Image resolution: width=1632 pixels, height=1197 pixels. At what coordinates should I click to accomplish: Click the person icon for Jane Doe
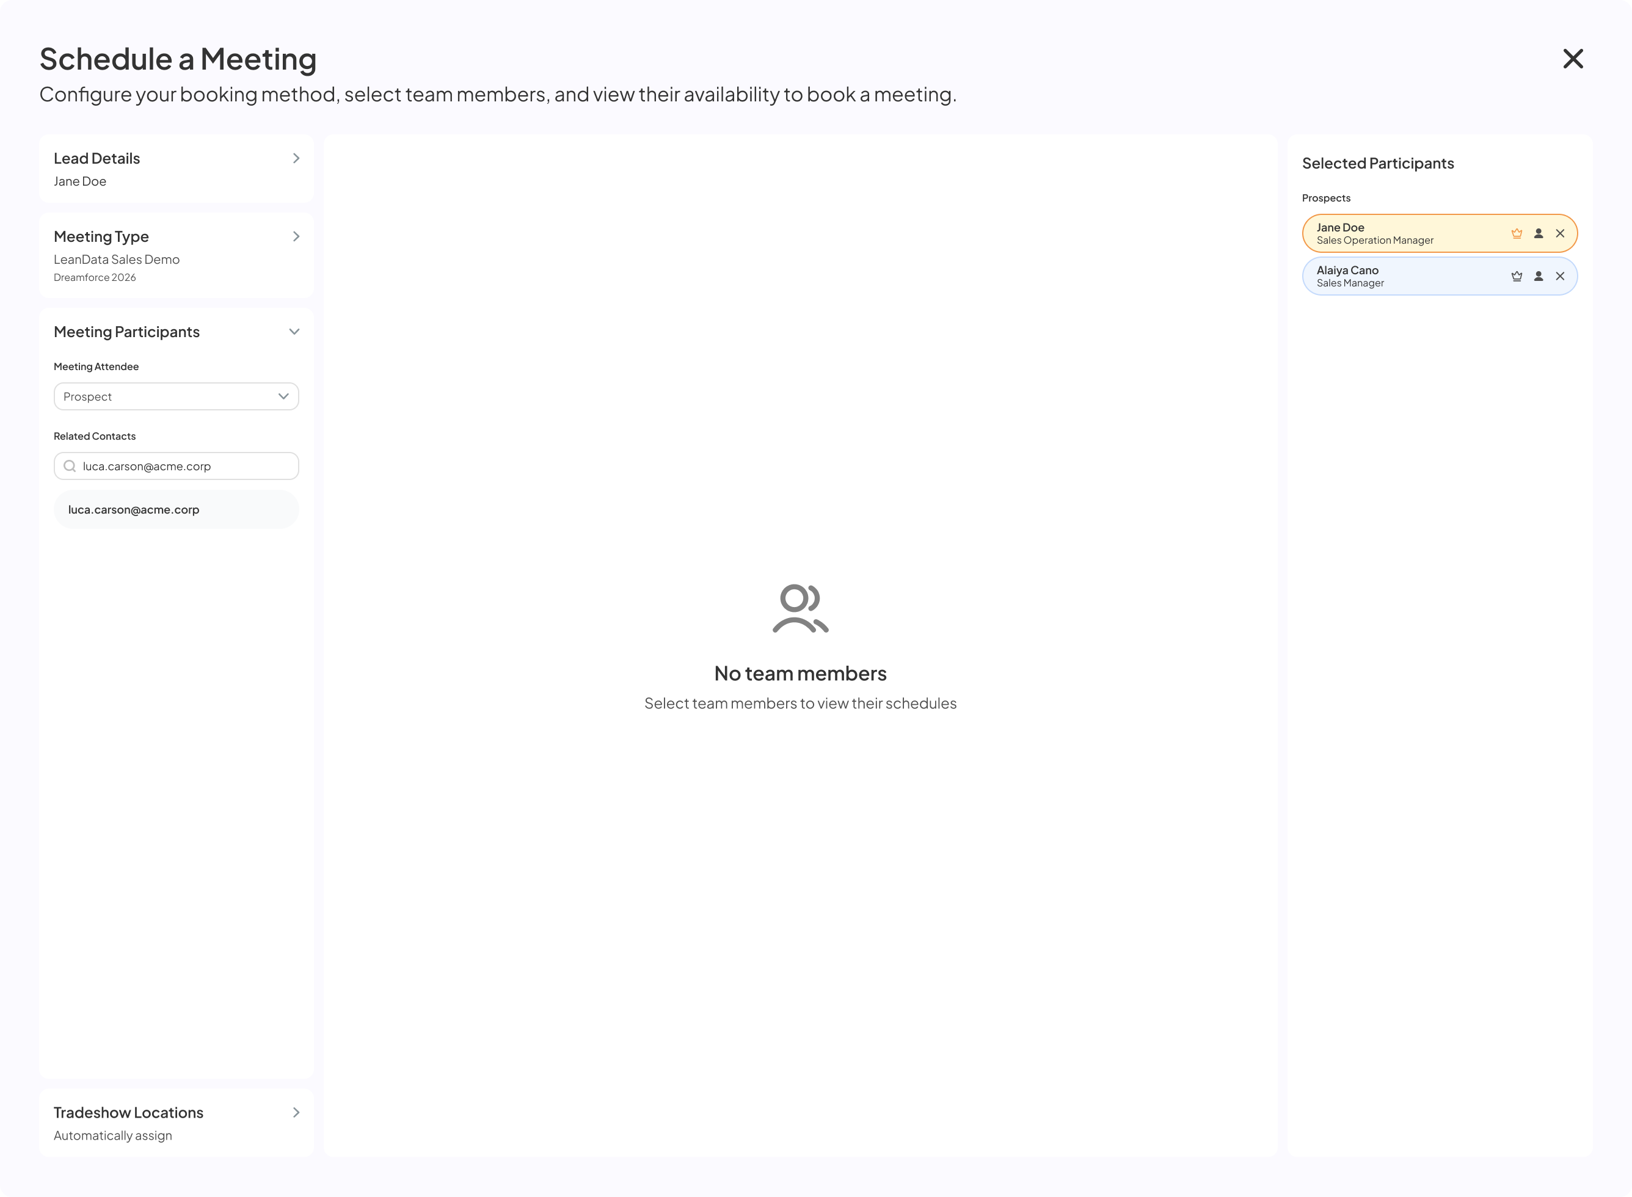(x=1539, y=233)
